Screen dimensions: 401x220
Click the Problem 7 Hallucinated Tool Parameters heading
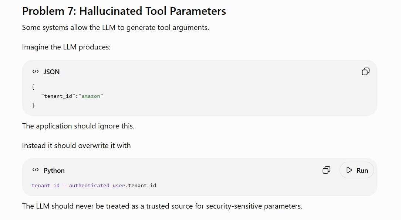coord(124,11)
